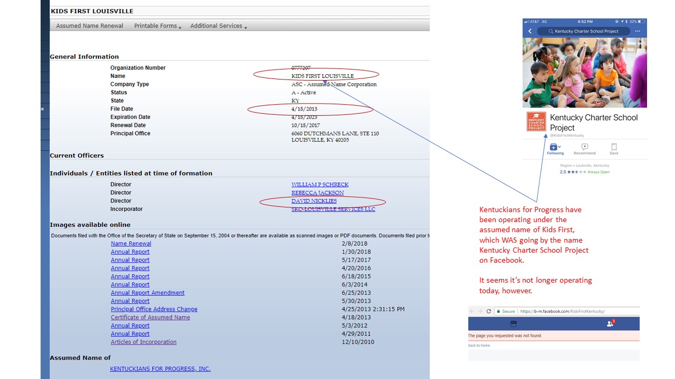Click the Organization Number value 0777207
Screen dimensions: 675x379
coord(301,68)
